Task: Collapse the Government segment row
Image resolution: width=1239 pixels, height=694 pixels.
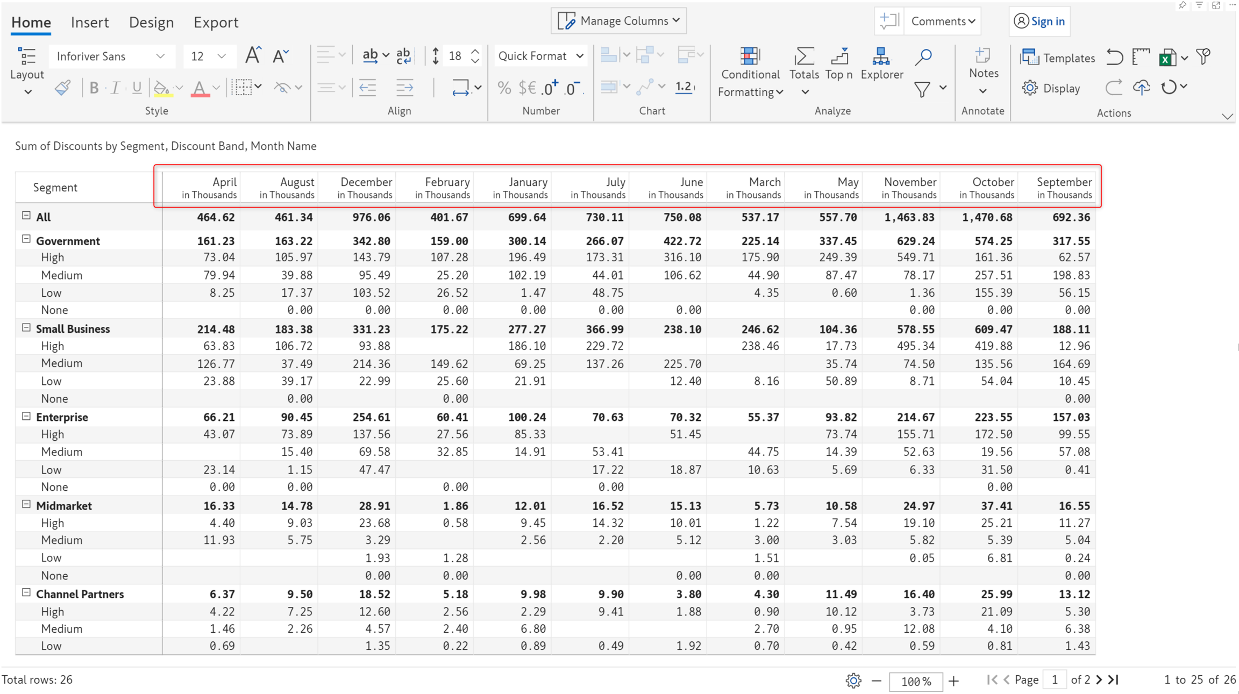Action: tap(26, 240)
